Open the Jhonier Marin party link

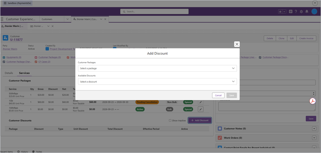[x=10, y=49]
